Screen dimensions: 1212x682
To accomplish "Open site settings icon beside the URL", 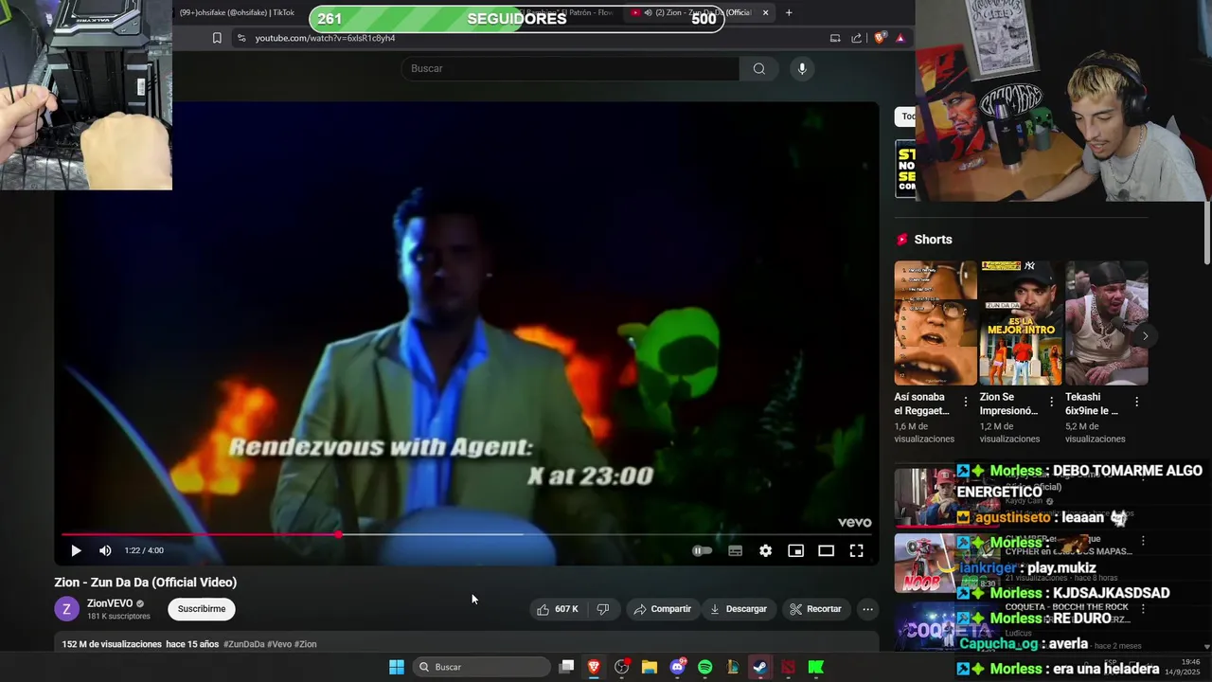I will (x=241, y=38).
